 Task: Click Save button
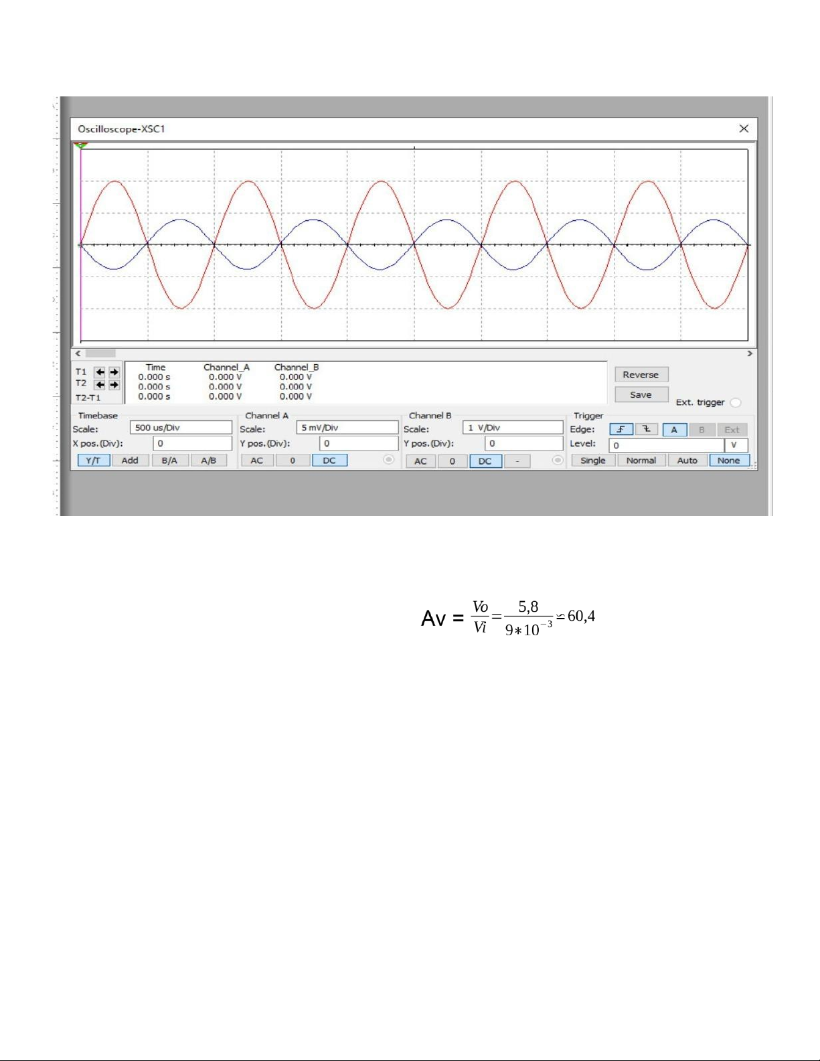[641, 395]
